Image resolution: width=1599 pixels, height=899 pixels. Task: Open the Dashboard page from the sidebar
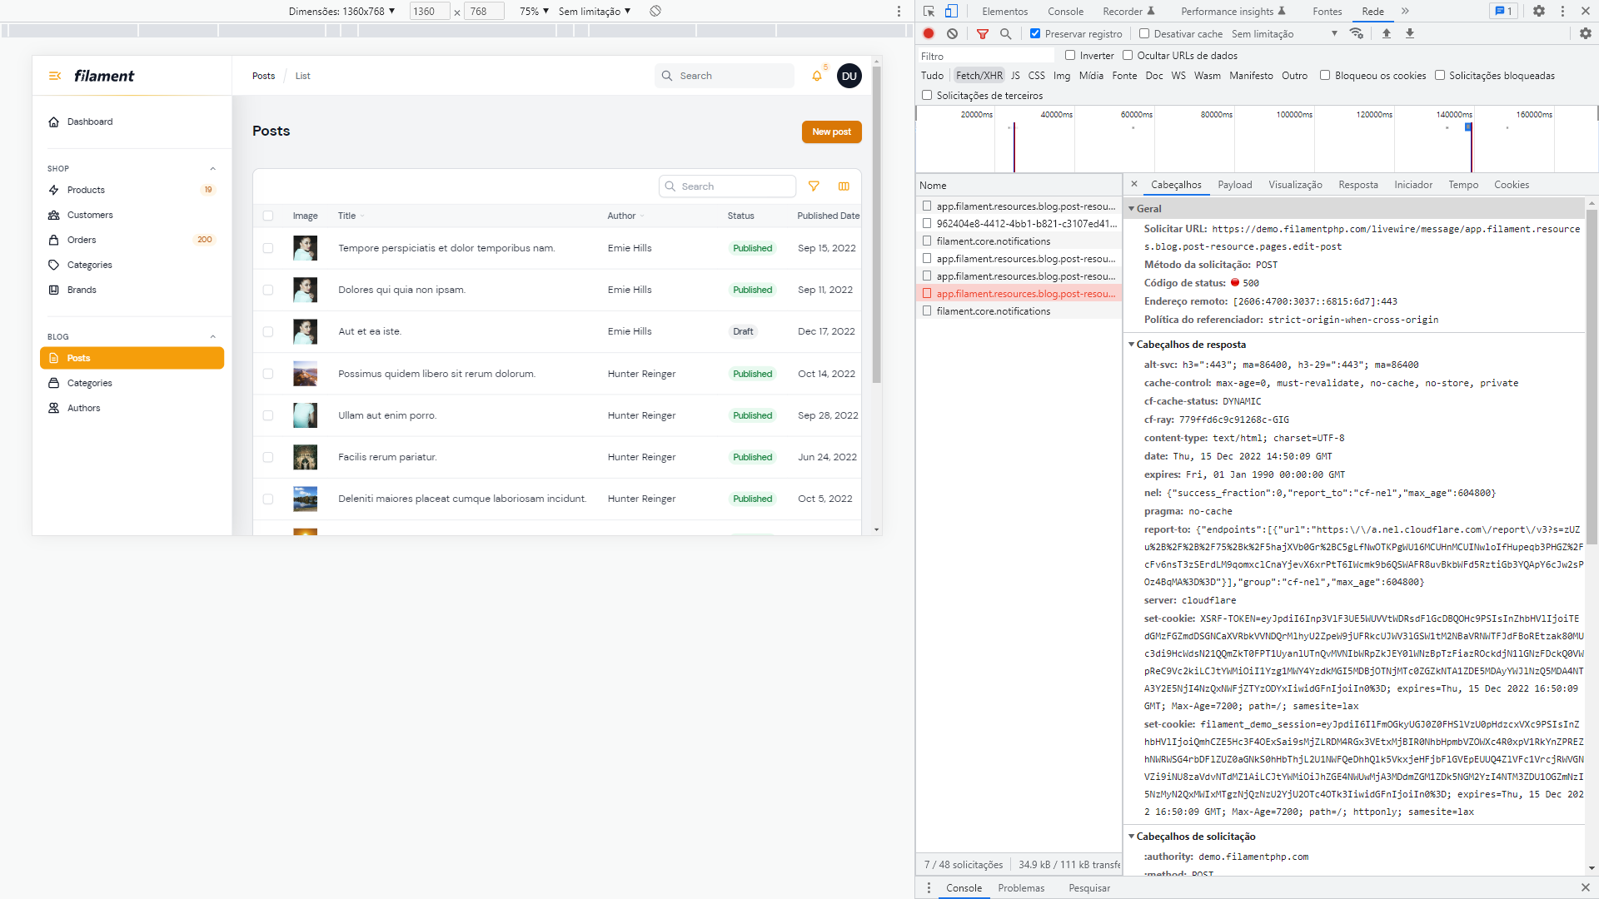pyautogui.click(x=90, y=122)
